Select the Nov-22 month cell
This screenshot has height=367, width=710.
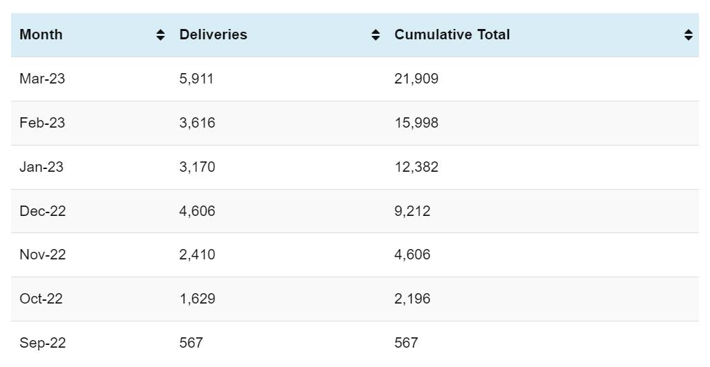(43, 255)
